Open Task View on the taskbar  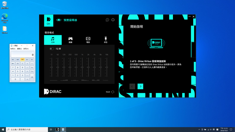51,130
